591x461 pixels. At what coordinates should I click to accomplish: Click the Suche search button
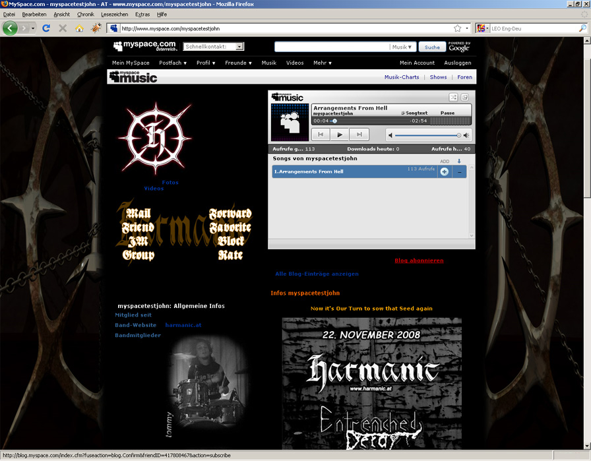[432, 47]
